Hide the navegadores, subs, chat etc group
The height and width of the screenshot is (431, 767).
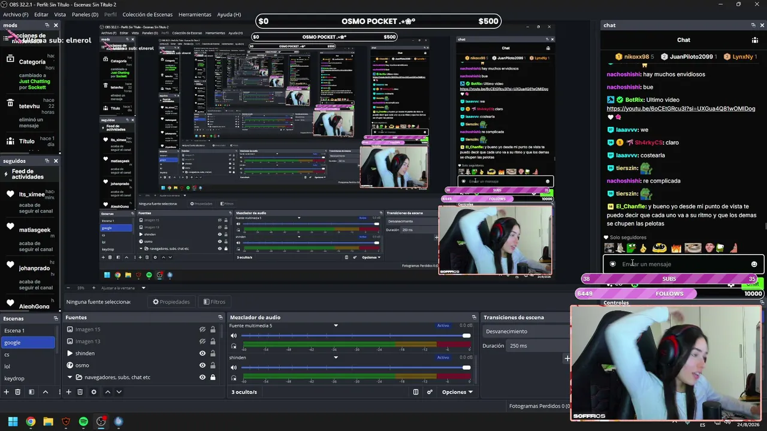click(203, 377)
